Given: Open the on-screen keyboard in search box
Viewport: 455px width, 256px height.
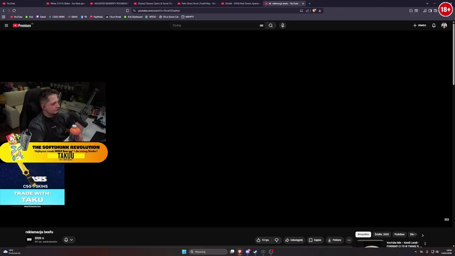Looking at the screenshot, I should point(261,25).
